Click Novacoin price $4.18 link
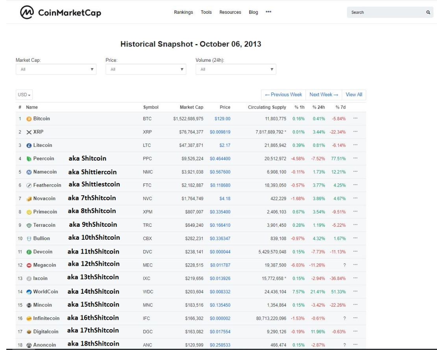437x350 pixels. [x=225, y=199]
